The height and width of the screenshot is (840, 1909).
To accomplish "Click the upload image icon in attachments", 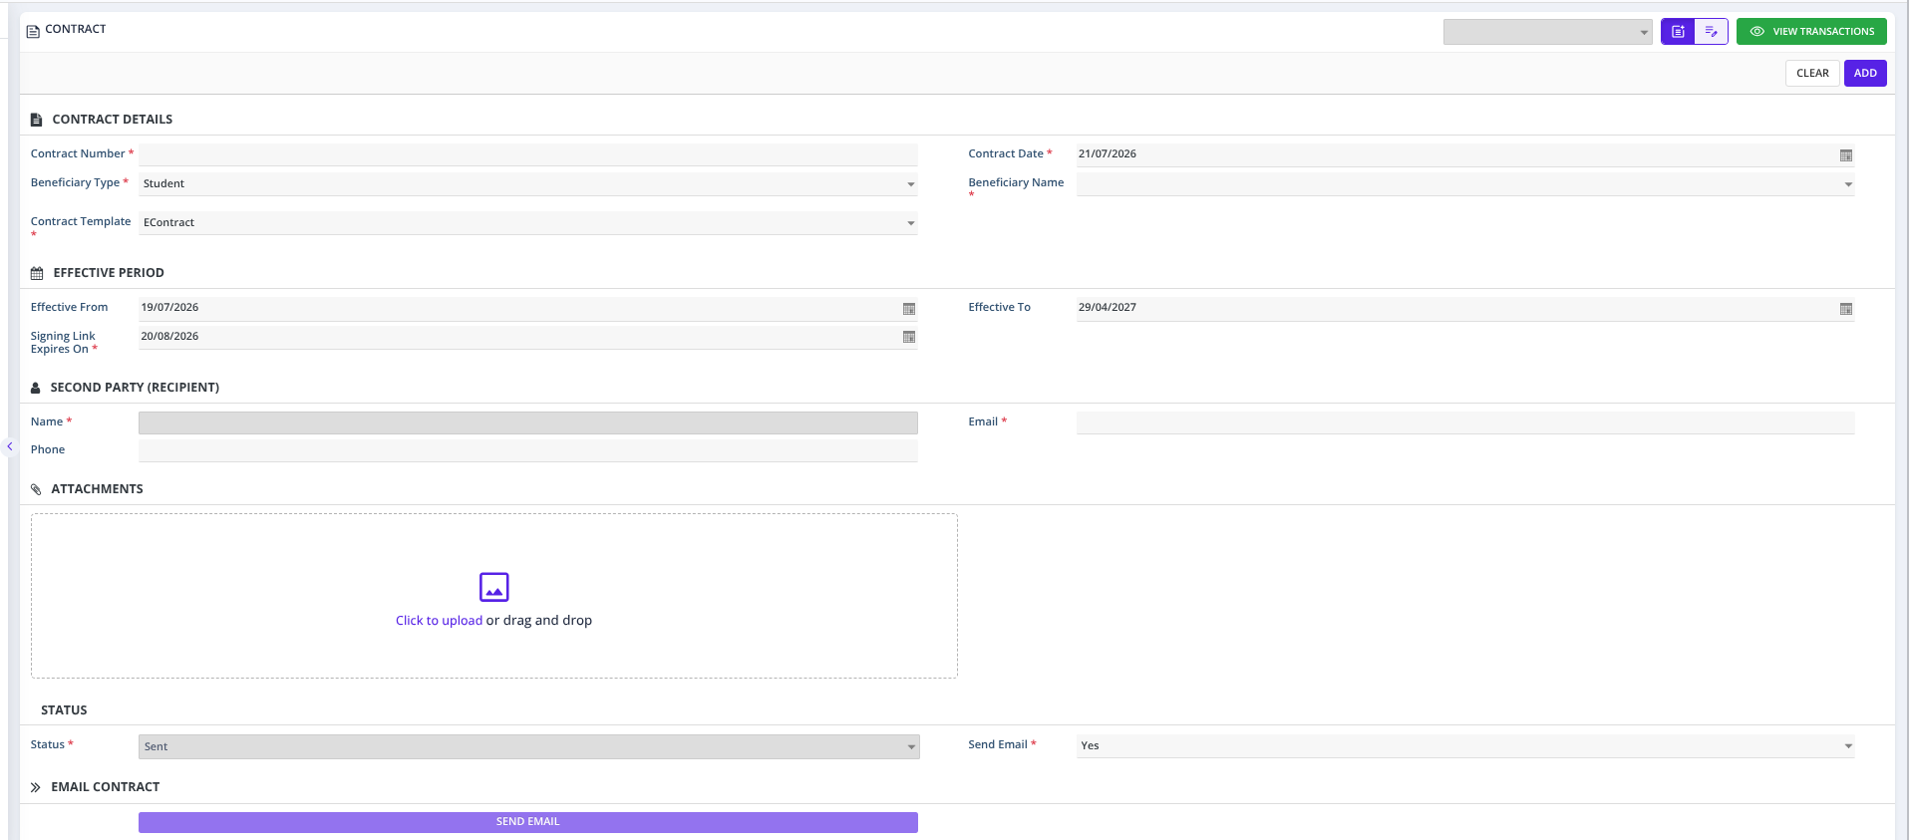I will click(x=493, y=587).
